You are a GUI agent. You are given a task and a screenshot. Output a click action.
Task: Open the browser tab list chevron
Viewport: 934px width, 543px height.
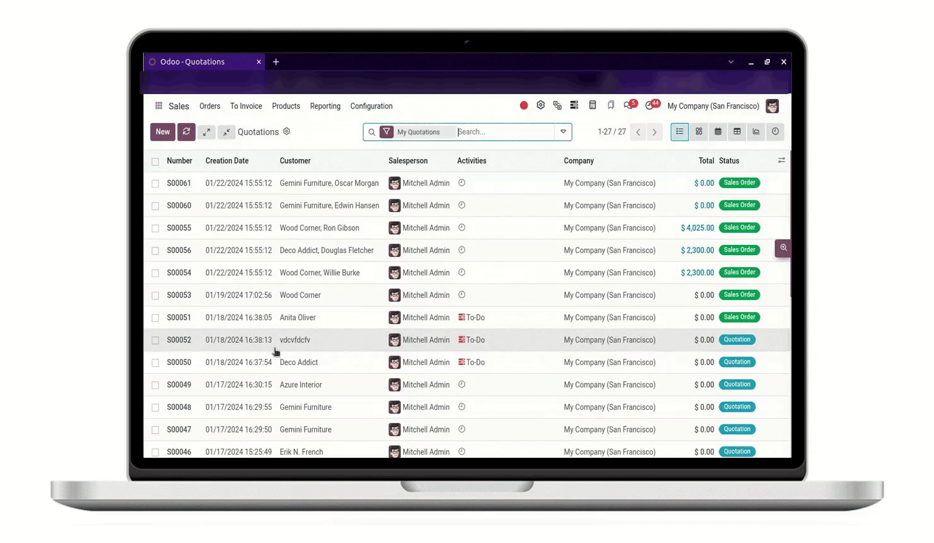[731, 62]
